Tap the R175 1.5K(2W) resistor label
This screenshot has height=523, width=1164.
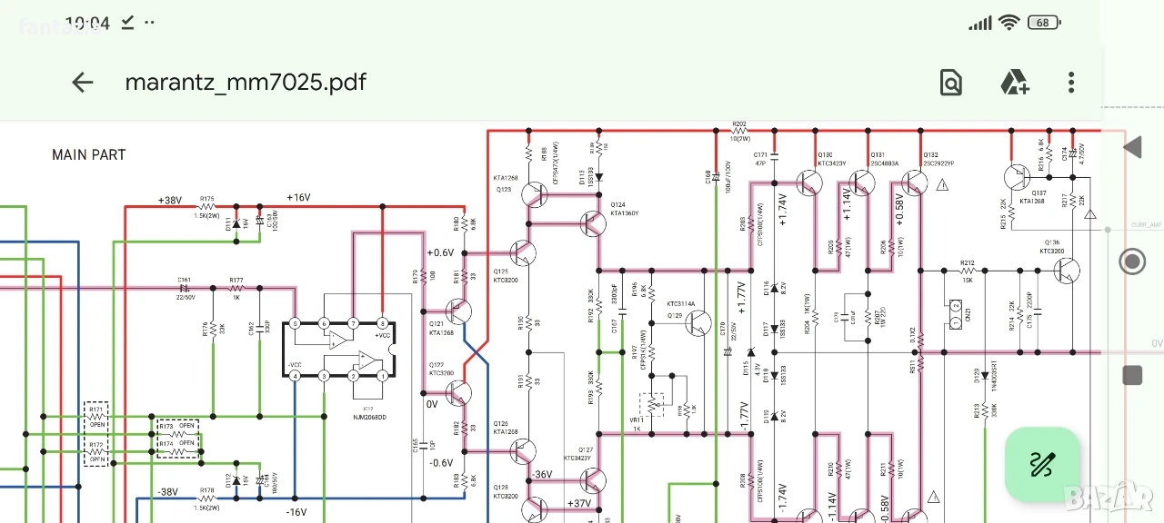click(x=206, y=206)
